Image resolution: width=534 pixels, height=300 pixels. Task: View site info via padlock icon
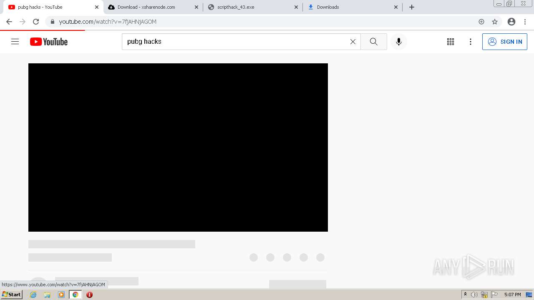(52, 22)
